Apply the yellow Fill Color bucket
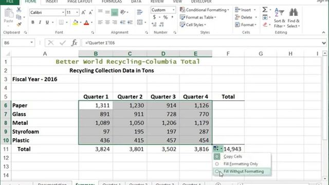 (x=75, y=23)
